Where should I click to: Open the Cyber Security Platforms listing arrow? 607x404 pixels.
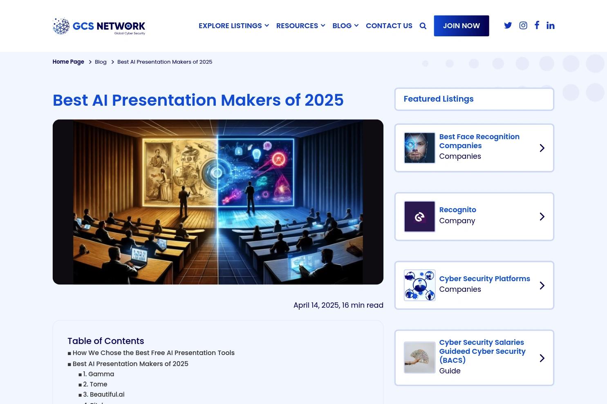coord(542,285)
